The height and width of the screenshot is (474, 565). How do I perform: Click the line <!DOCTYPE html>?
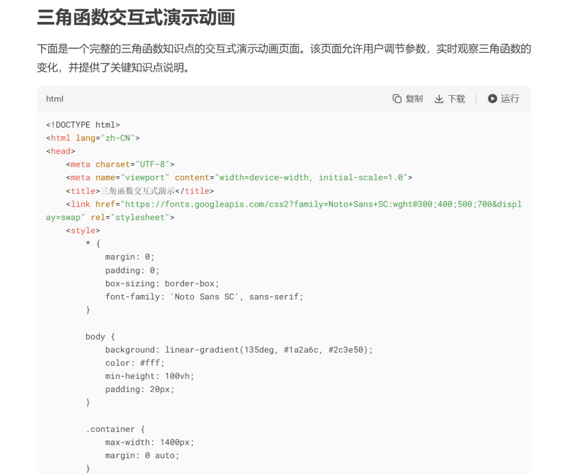point(83,125)
